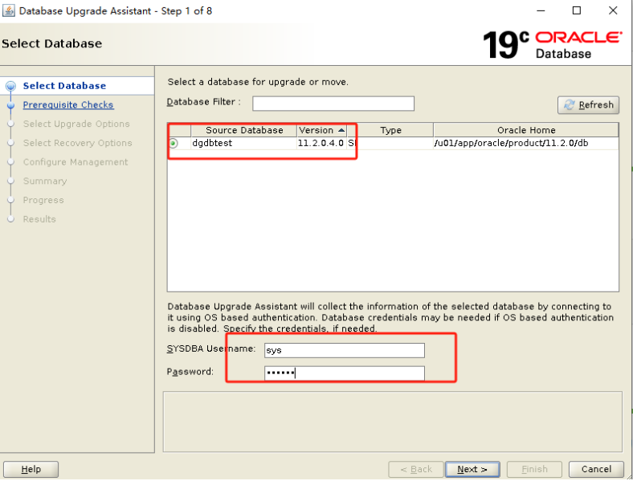This screenshot has height=481, width=633.
Task: Select the dgdbtest database radio button
Action: pyautogui.click(x=174, y=143)
